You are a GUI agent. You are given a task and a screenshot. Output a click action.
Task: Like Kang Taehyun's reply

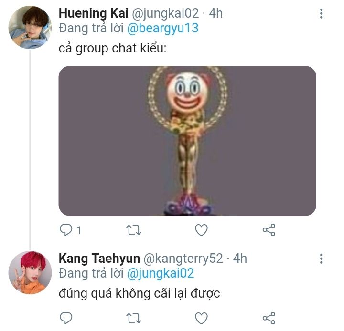point(201,318)
